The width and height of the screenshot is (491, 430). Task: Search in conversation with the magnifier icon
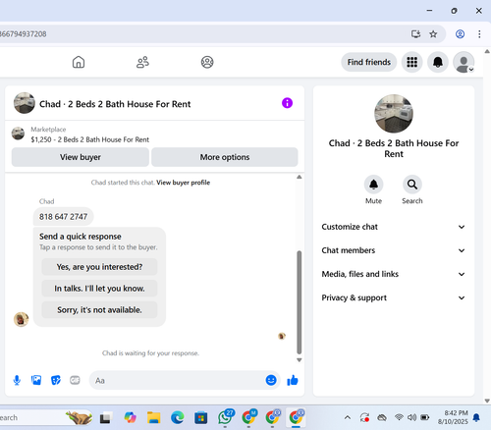coord(412,185)
